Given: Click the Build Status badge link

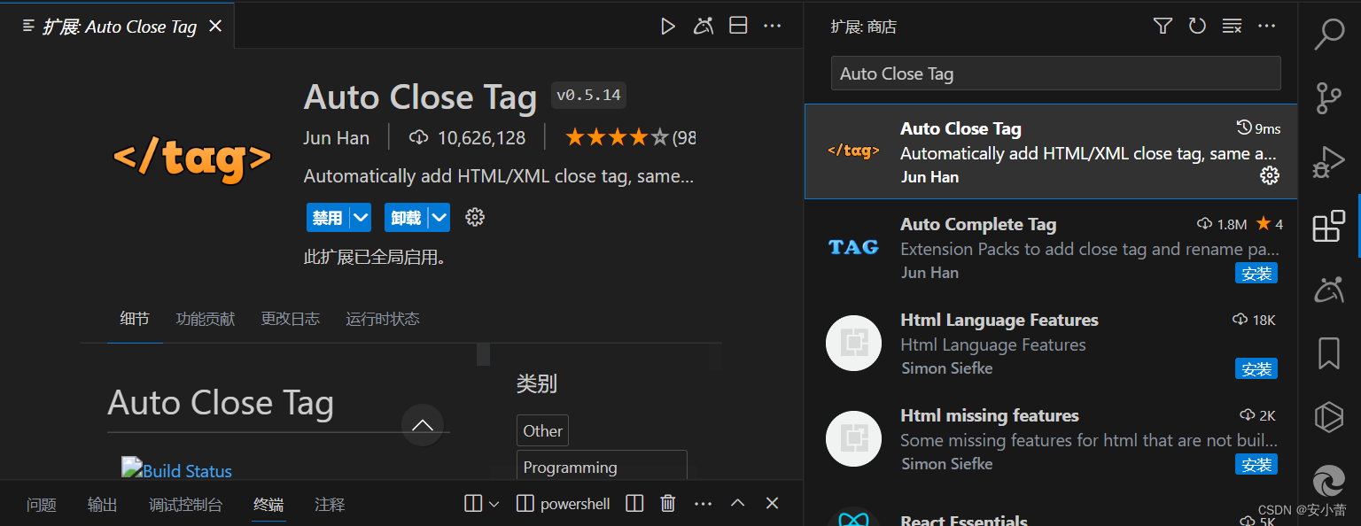Looking at the screenshot, I should [x=177, y=470].
